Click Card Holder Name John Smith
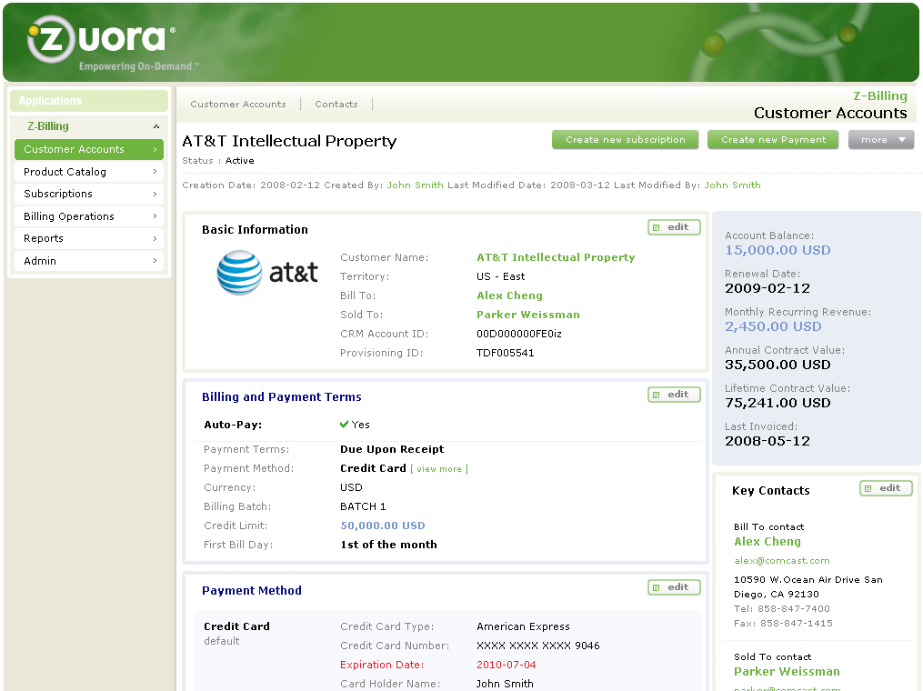 pyautogui.click(x=505, y=684)
